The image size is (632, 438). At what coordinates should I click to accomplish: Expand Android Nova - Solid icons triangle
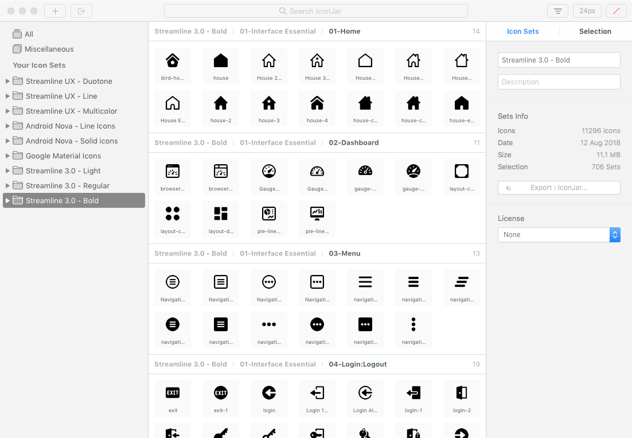[7, 141]
